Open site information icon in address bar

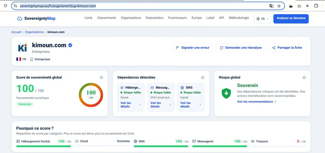pos(15,6)
